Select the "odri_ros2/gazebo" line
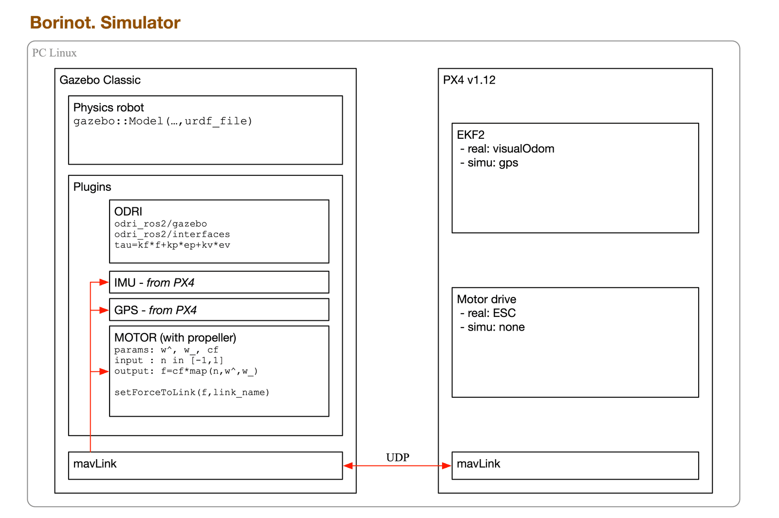Image resolution: width=779 pixels, height=518 pixels. 161,224
